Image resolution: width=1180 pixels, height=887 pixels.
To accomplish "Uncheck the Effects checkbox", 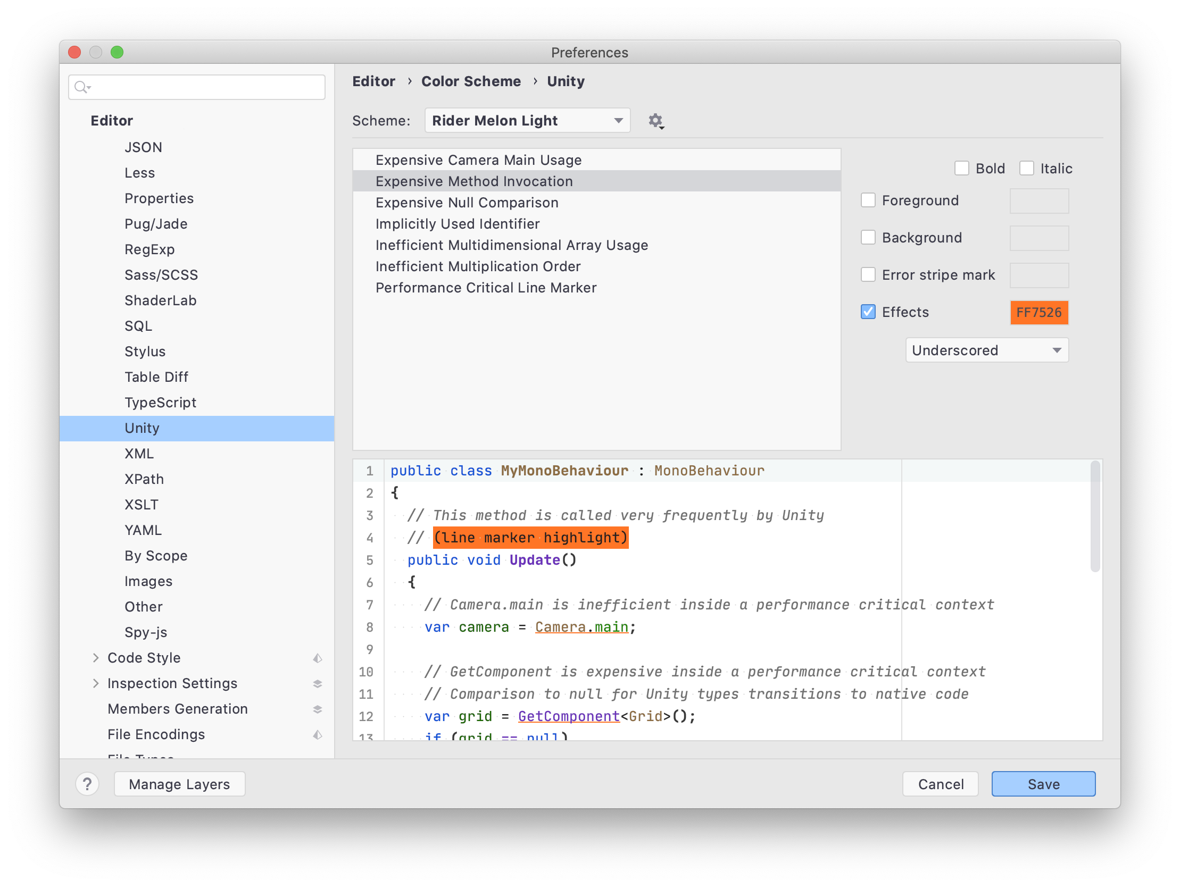I will click(x=868, y=313).
